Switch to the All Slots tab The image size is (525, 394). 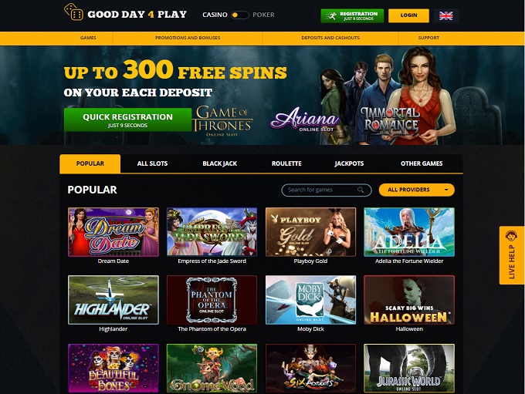(152, 163)
